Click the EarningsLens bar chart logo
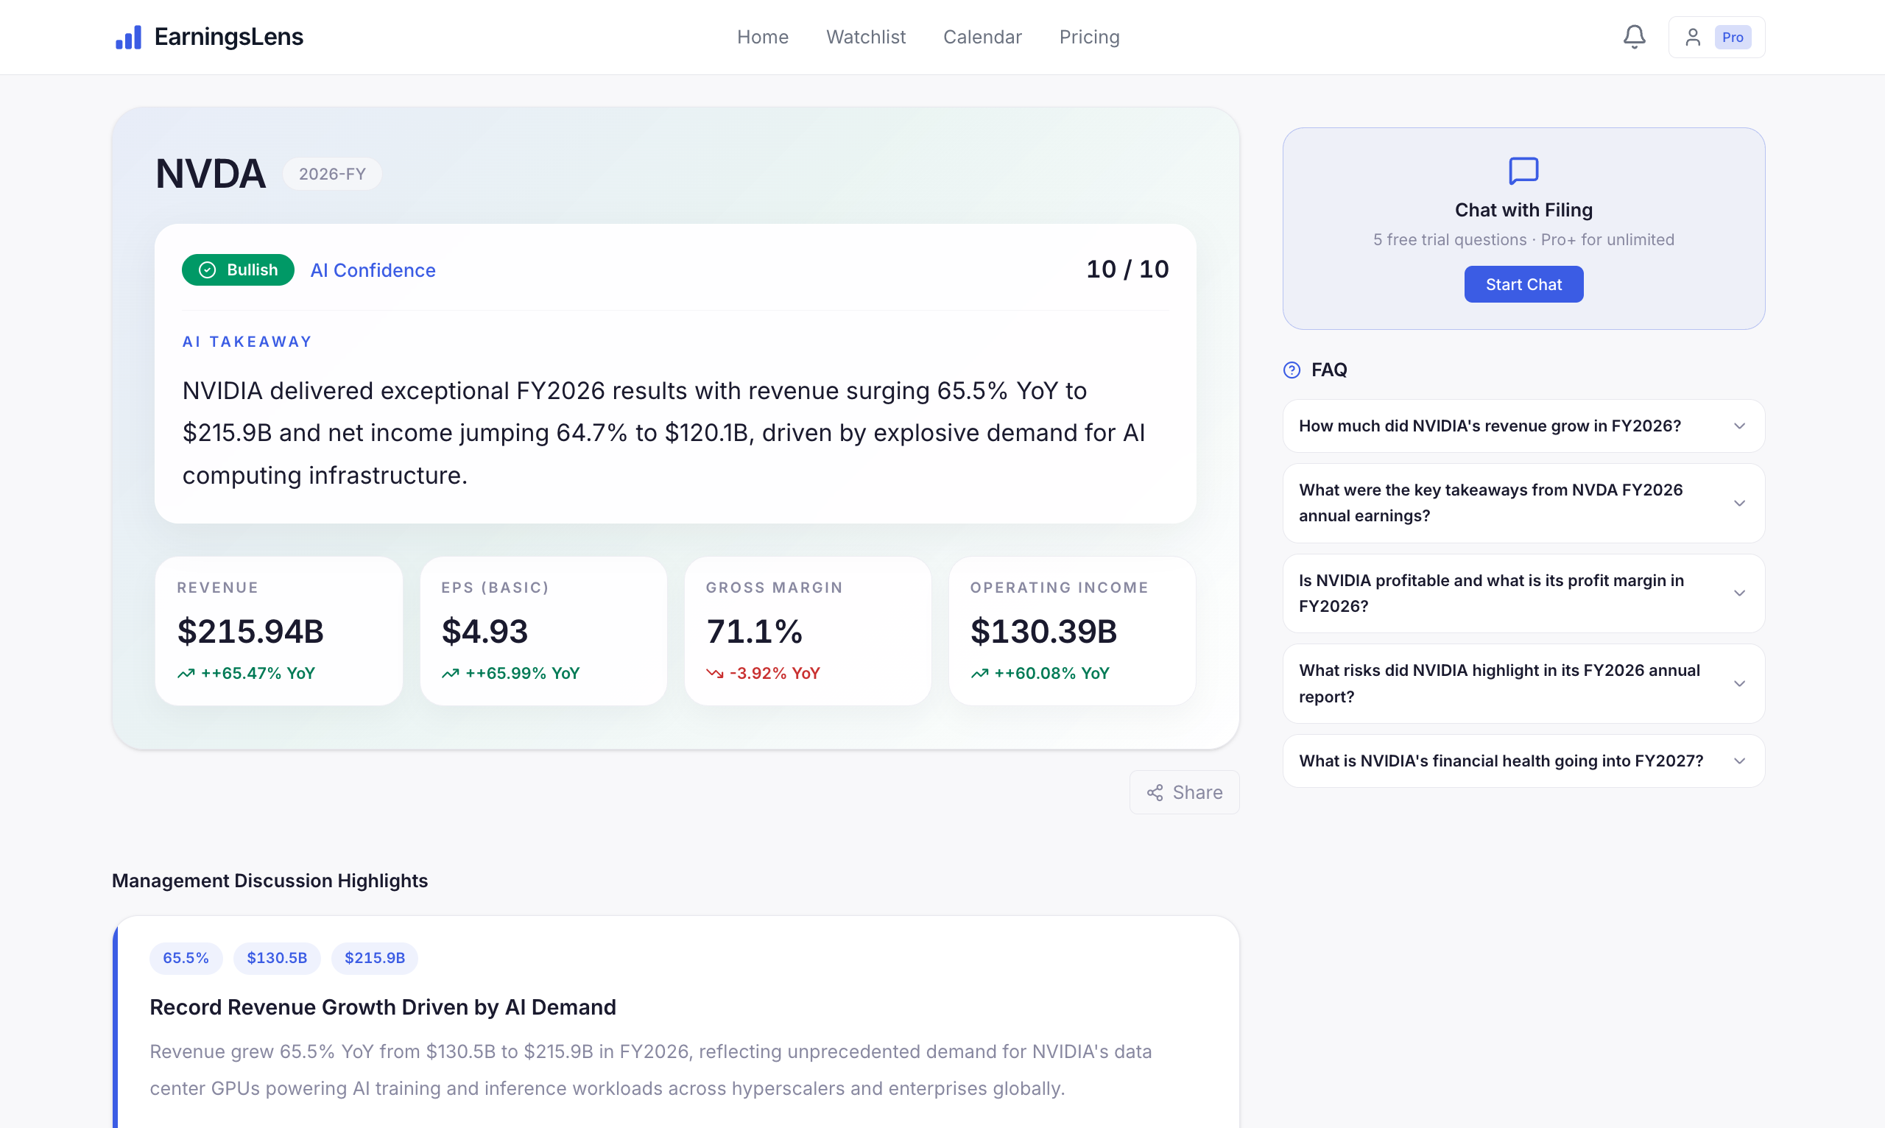 128,38
